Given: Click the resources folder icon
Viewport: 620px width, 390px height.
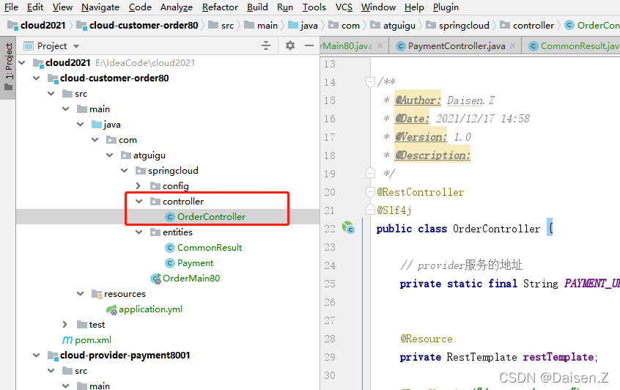Looking at the screenshot, I should coord(97,294).
